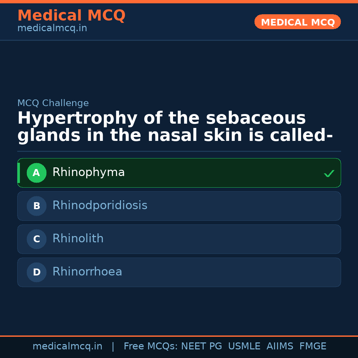
Task: Click the MCQ Challenge label
Action: [x=53, y=103]
